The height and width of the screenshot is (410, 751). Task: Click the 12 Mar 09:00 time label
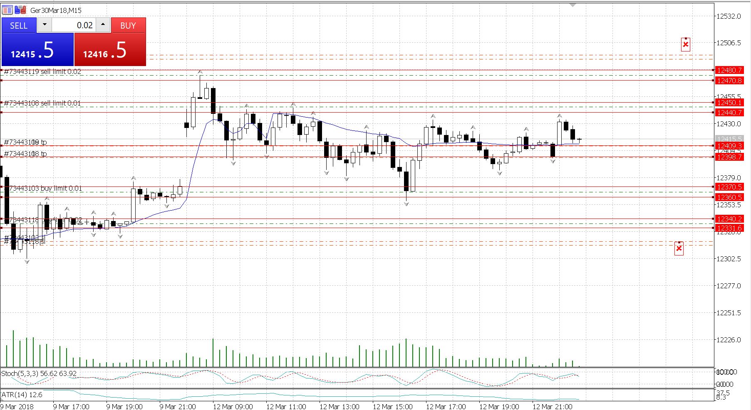click(x=233, y=406)
